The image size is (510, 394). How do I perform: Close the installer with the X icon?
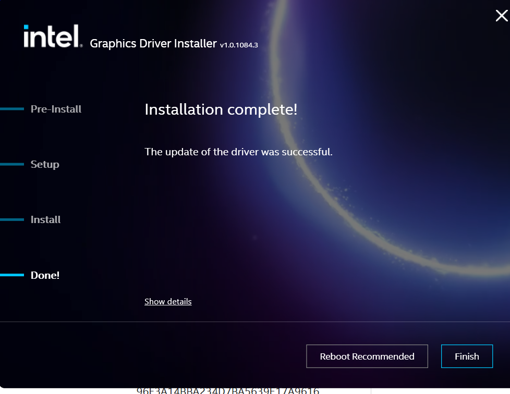(x=501, y=16)
